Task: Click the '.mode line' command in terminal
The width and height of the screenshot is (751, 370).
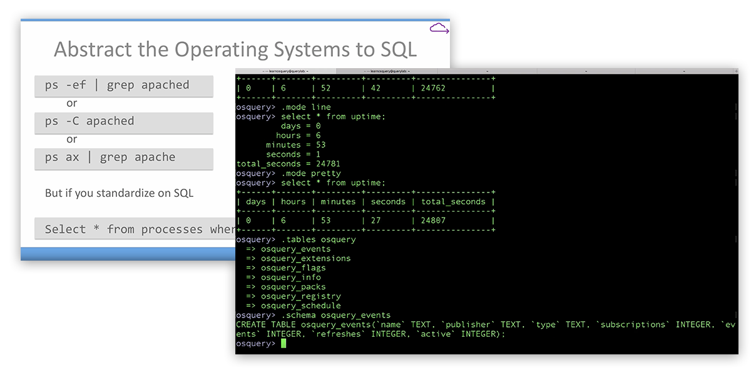Action: (306, 107)
